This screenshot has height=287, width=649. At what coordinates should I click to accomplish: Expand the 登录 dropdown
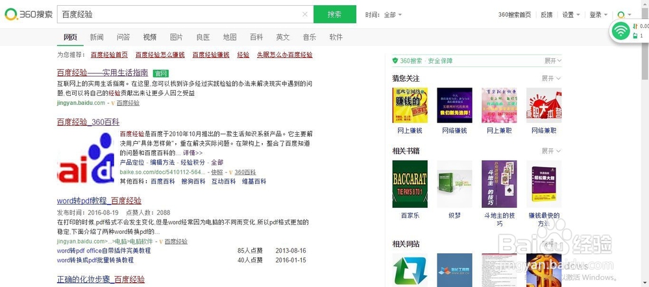pos(598,15)
